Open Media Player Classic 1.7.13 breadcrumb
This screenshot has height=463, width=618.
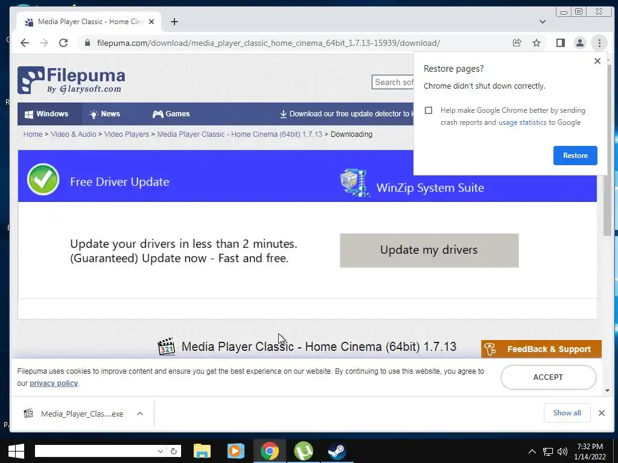(x=240, y=134)
